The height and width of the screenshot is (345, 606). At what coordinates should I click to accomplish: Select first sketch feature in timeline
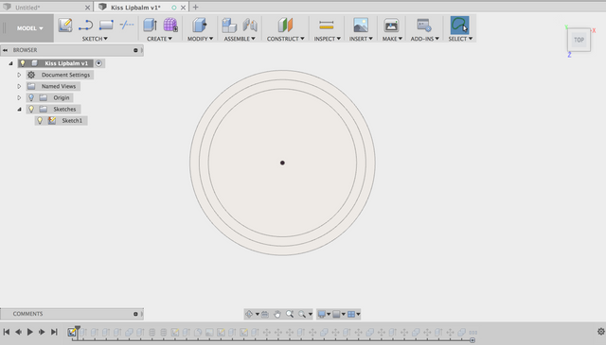[x=72, y=333]
